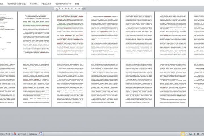204x136 pixels.
Task: Click the fifth page in the top row
Action: click(137, 35)
